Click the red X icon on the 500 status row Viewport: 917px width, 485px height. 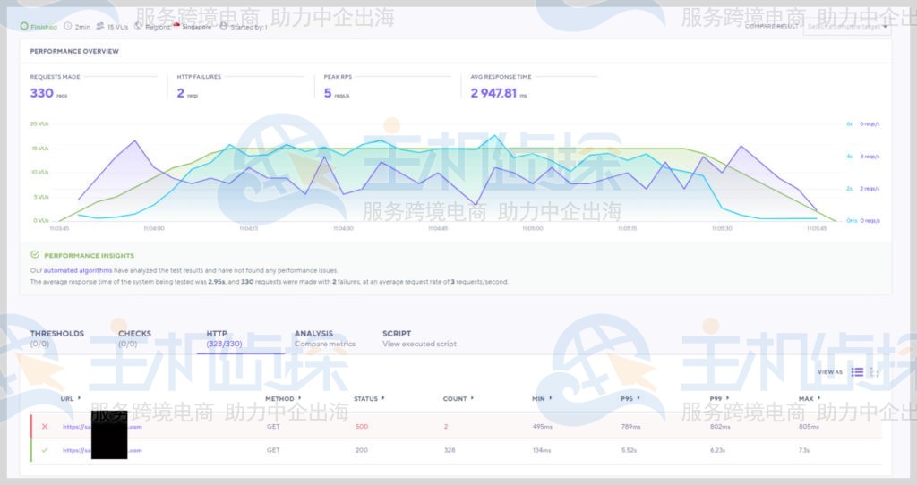coord(45,426)
